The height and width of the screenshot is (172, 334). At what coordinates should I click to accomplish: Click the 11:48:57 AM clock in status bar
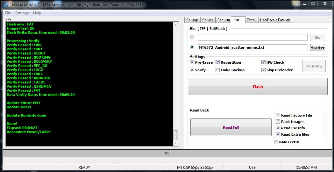tap(306, 168)
